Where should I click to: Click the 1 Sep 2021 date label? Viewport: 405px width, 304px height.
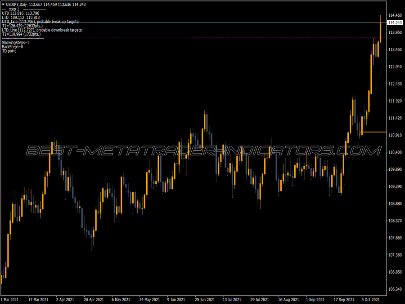pos(315,299)
